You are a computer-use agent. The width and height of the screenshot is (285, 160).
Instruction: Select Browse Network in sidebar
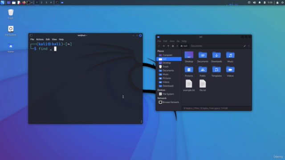[x=169, y=102]
